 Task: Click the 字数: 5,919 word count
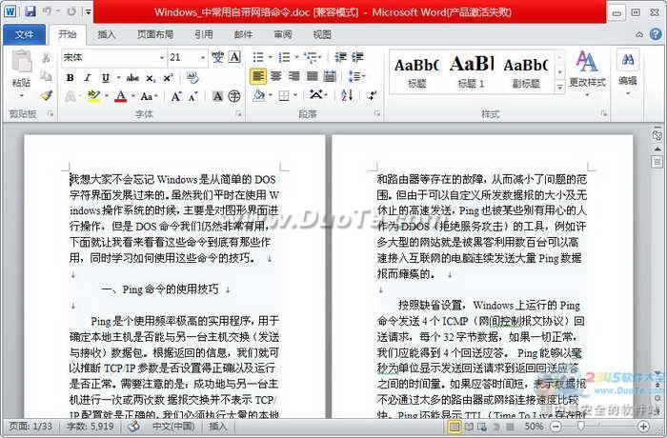coord(90,426)
